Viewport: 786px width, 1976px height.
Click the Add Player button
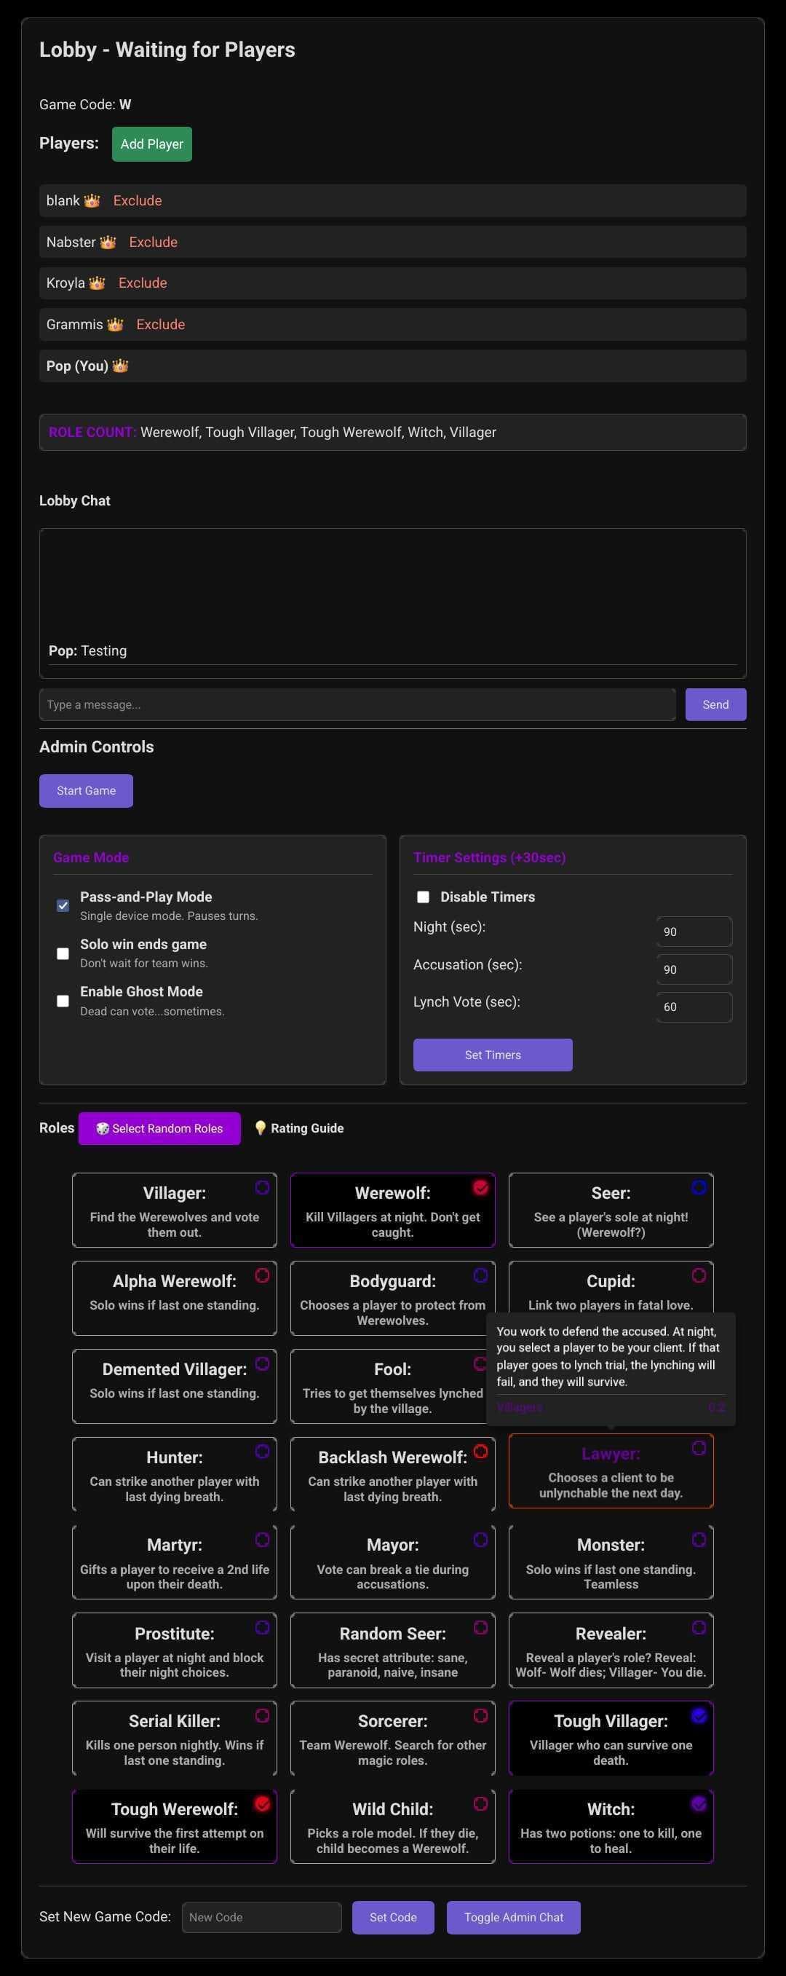click(152, 144)
